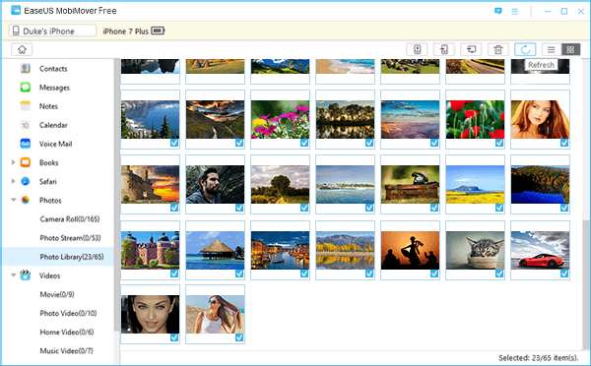591x366 pixels.
Task: Click the dancing silhouettes photo thumbnail
Action: pyautogui.click(x=410, y=251)
